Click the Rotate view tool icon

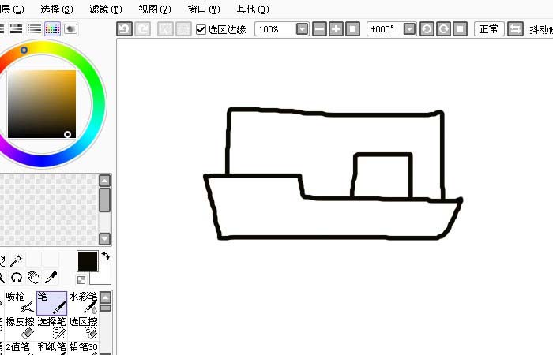pyautogui.click(x=17, y=277)
